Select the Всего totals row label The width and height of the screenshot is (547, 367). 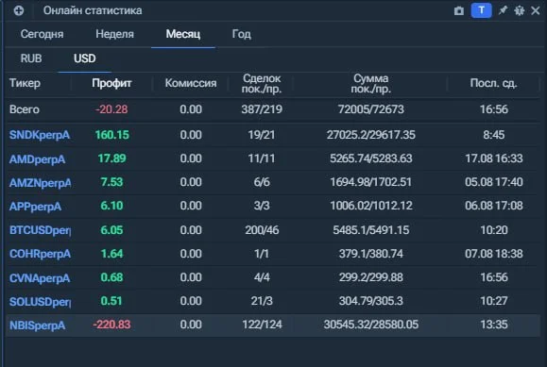[25, 109]
